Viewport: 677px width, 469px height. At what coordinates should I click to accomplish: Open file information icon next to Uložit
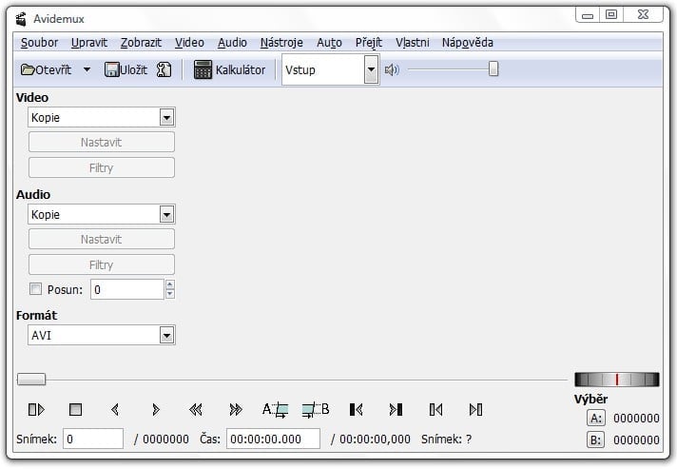tap(164, 69)
